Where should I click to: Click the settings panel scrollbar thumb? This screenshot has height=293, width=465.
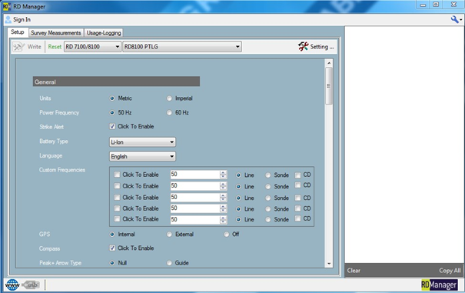tap(329, 86)
